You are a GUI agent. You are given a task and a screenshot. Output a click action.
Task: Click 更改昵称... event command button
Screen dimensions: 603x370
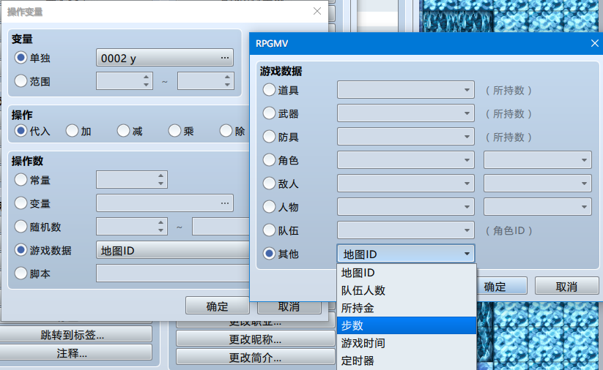click(256, 339)
